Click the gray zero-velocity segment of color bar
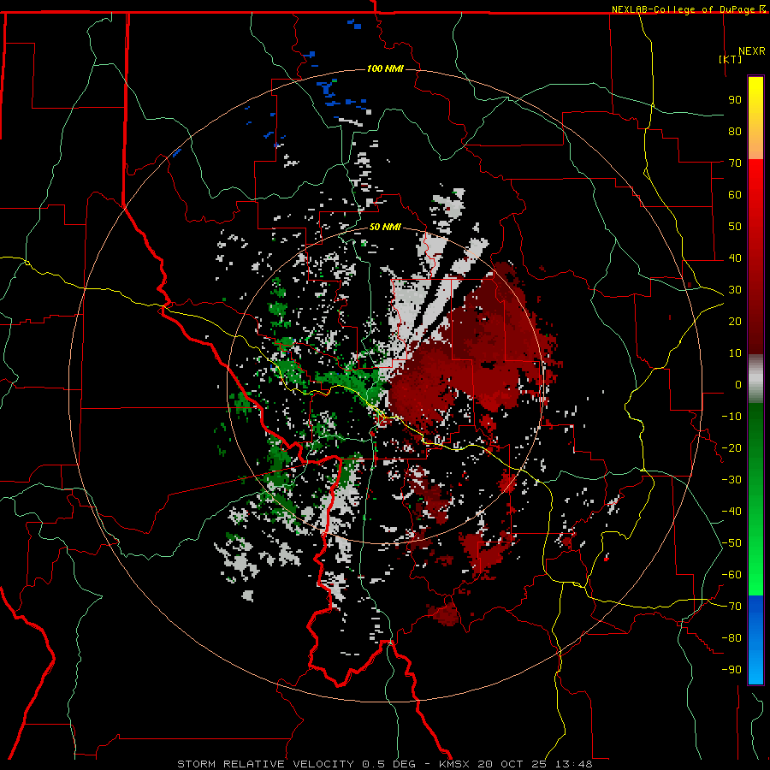 click(x=755, y=379)
